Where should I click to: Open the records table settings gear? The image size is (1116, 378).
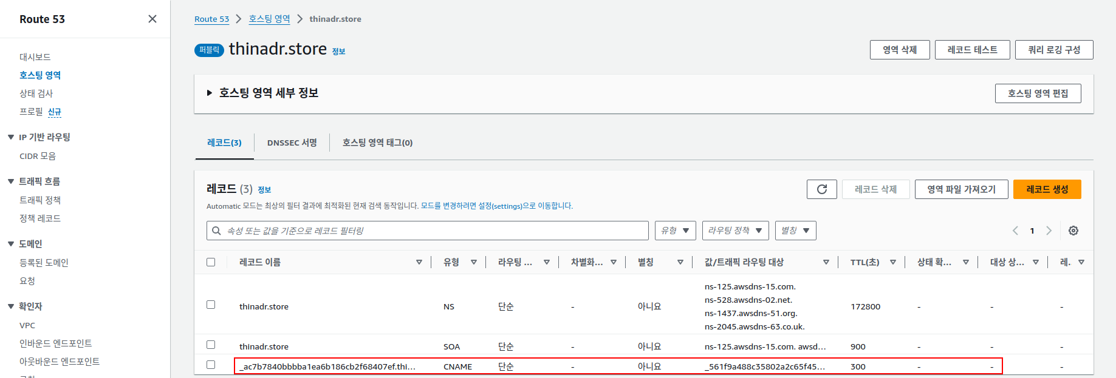point(1073,231)
